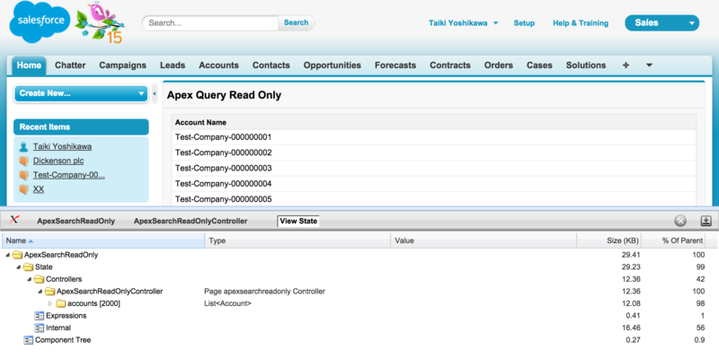
Task: Open the Taiki Yoshikawa recent item link
Action: click(x=62, y=147)
